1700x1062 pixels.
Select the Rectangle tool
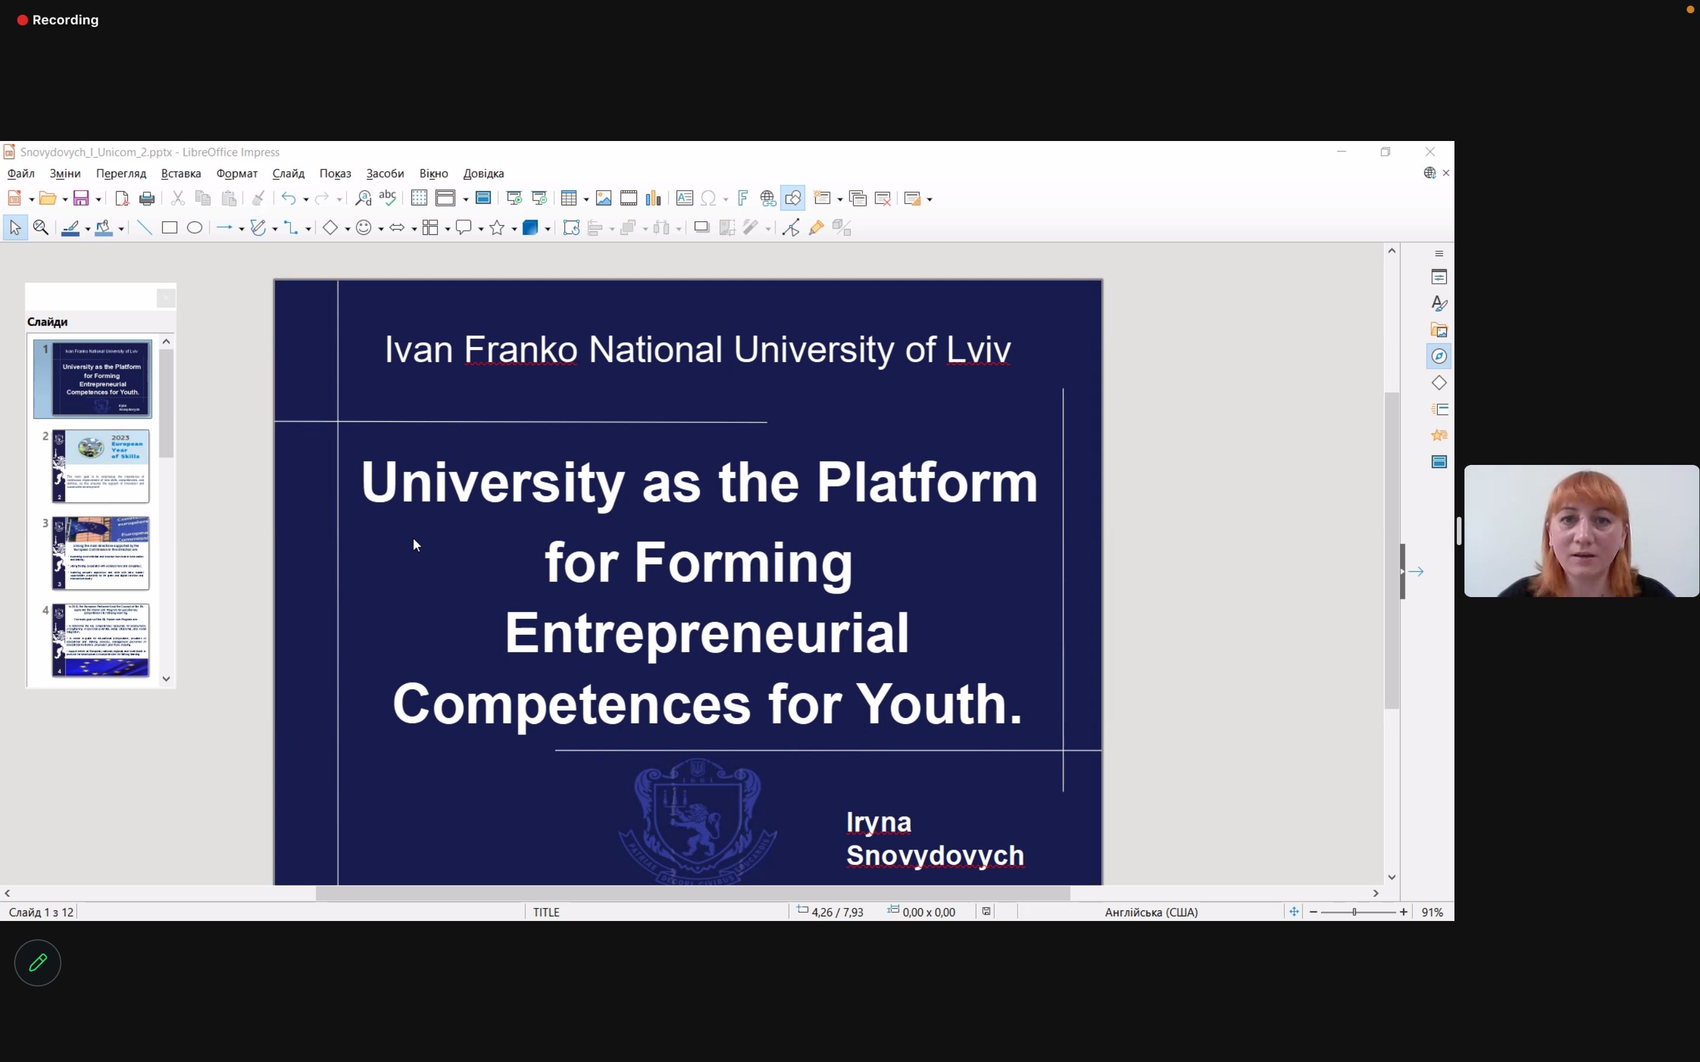pyautogui.click(x=169, y=228)
